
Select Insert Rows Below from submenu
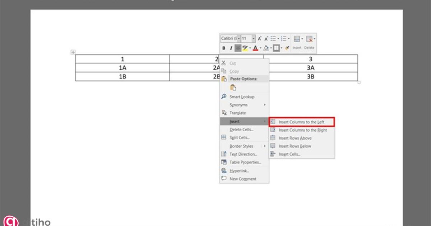295,146
